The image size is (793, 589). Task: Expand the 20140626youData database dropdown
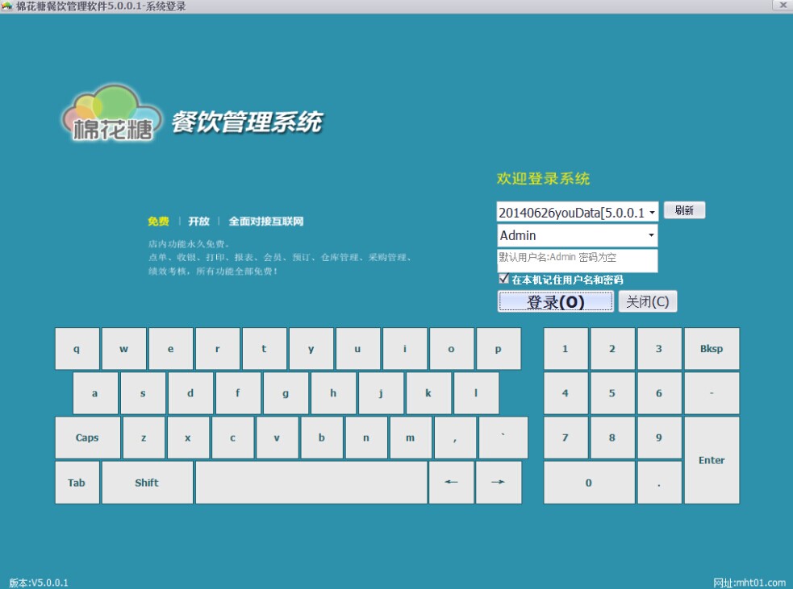pyautogui.click(x=652, y=213)
